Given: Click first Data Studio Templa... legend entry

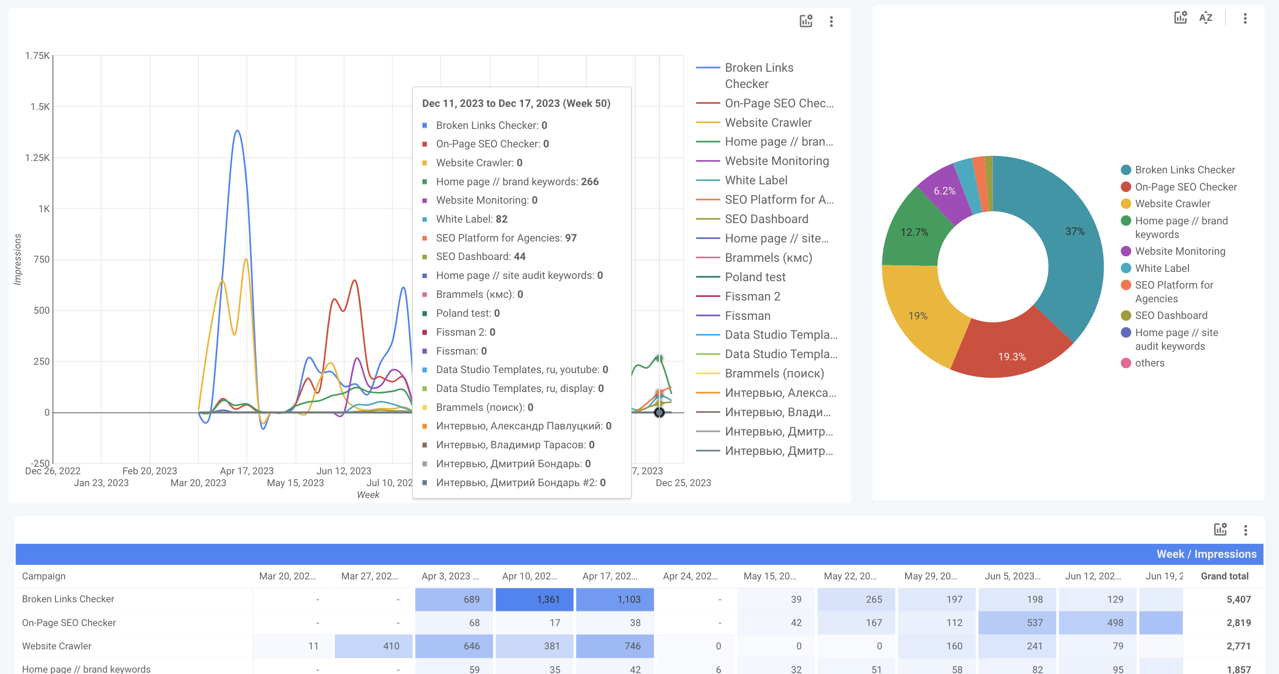Looking at the screenshot, I should (x=767, y=335).
